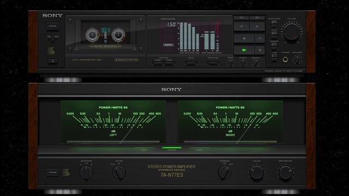349x196 pixels.
Task: Adjust the small Treble knob on the deck
Action: pos(243,63)
